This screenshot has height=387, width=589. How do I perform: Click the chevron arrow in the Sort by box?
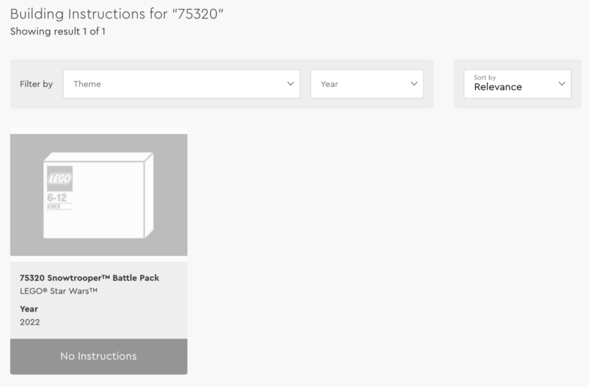click(562, 84)
